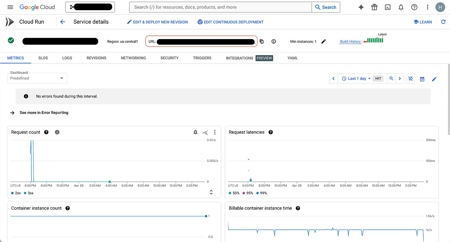Open Gemini sparkle assistant icon
The width and height of the screenshot is (450, 242).
pyautogui.click(x=361, y=7)
